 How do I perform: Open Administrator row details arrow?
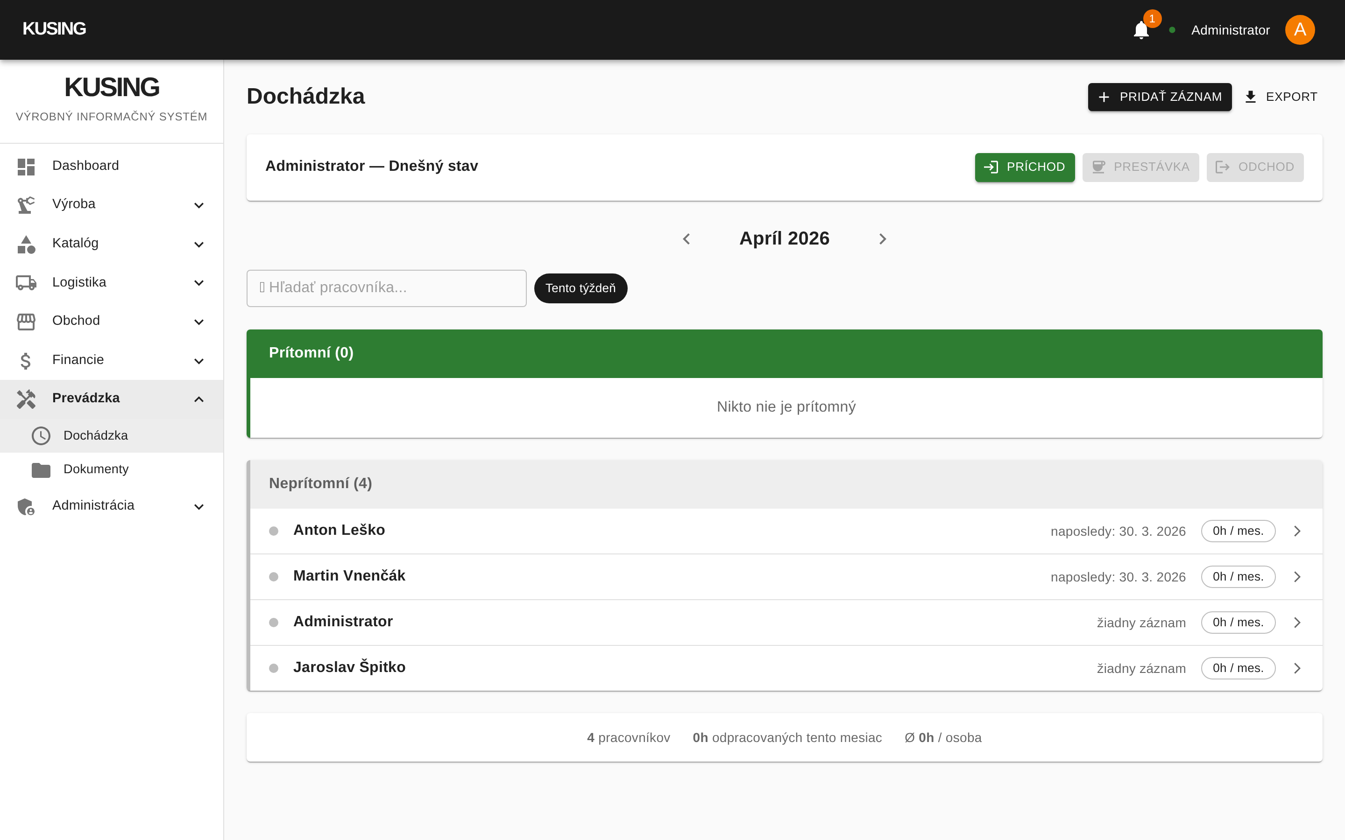click(x=1297, y=622)
